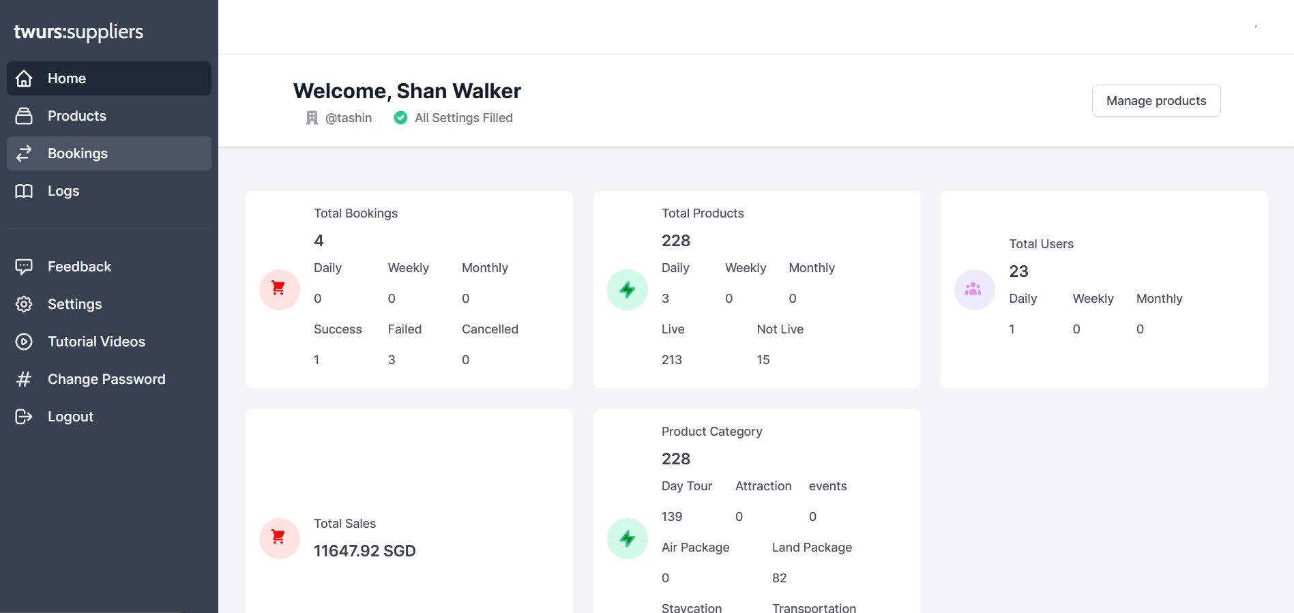Click the Settings gear icon

point(24,304)
